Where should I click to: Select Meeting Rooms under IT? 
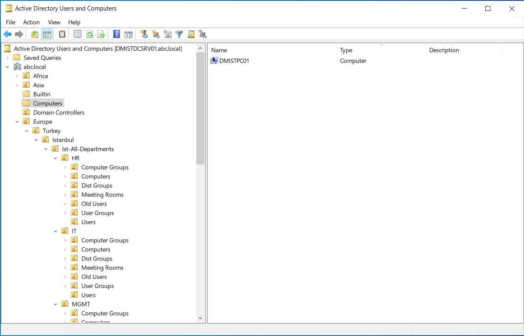(x=102, y=268)
